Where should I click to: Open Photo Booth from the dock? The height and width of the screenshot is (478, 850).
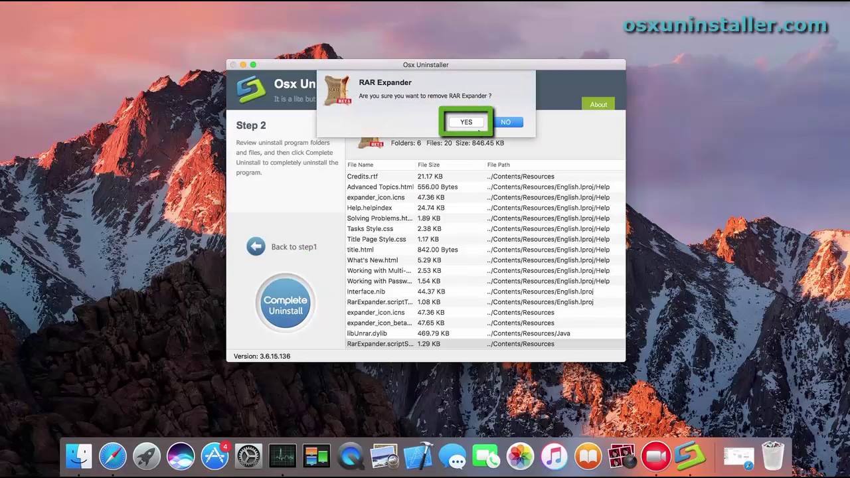(x=622, y=457)
